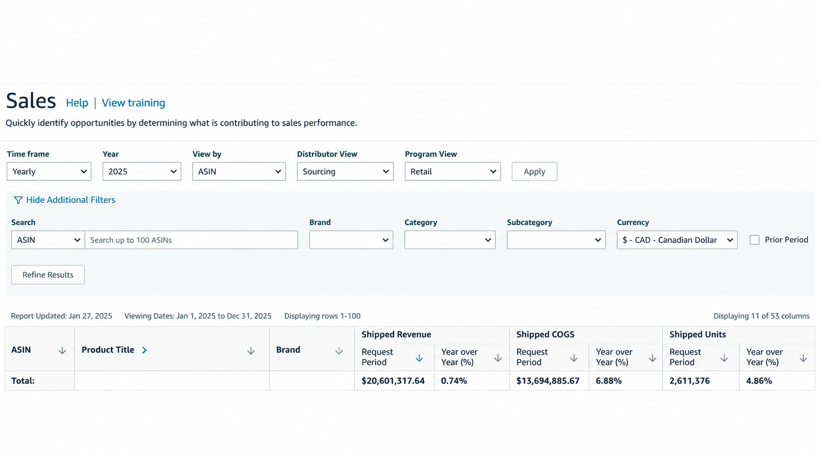This screenshot has height=461, width=820.
Task: Expand Product Title column with chevron
Action: coord(144,350)
